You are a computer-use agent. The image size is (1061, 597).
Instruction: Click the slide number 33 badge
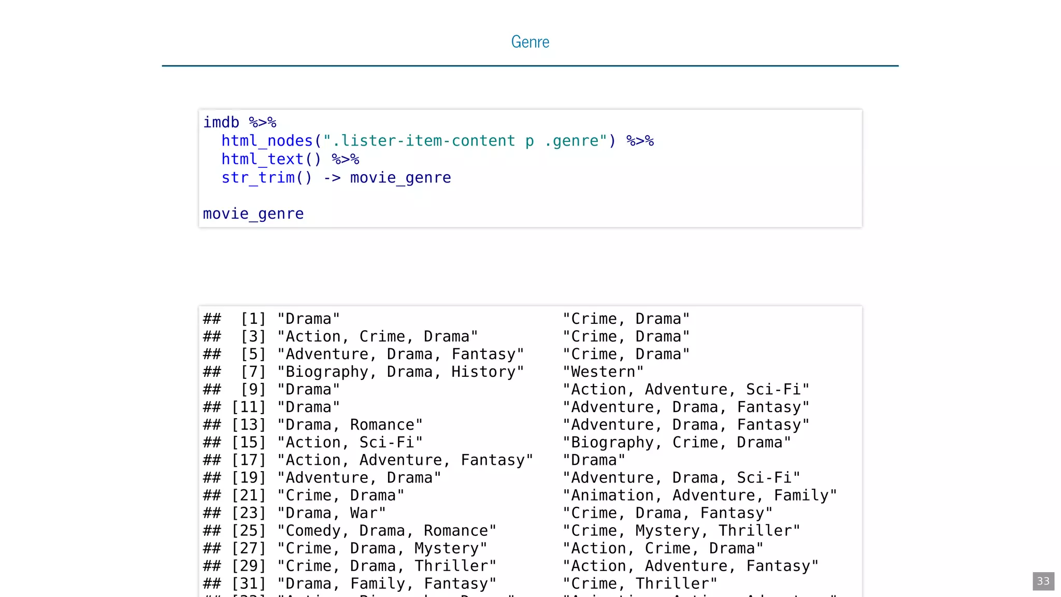[x=1043, y=581]
